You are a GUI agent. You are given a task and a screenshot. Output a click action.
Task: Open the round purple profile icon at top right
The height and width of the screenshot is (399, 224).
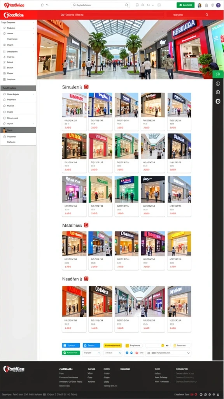click(x=218, y=5)
